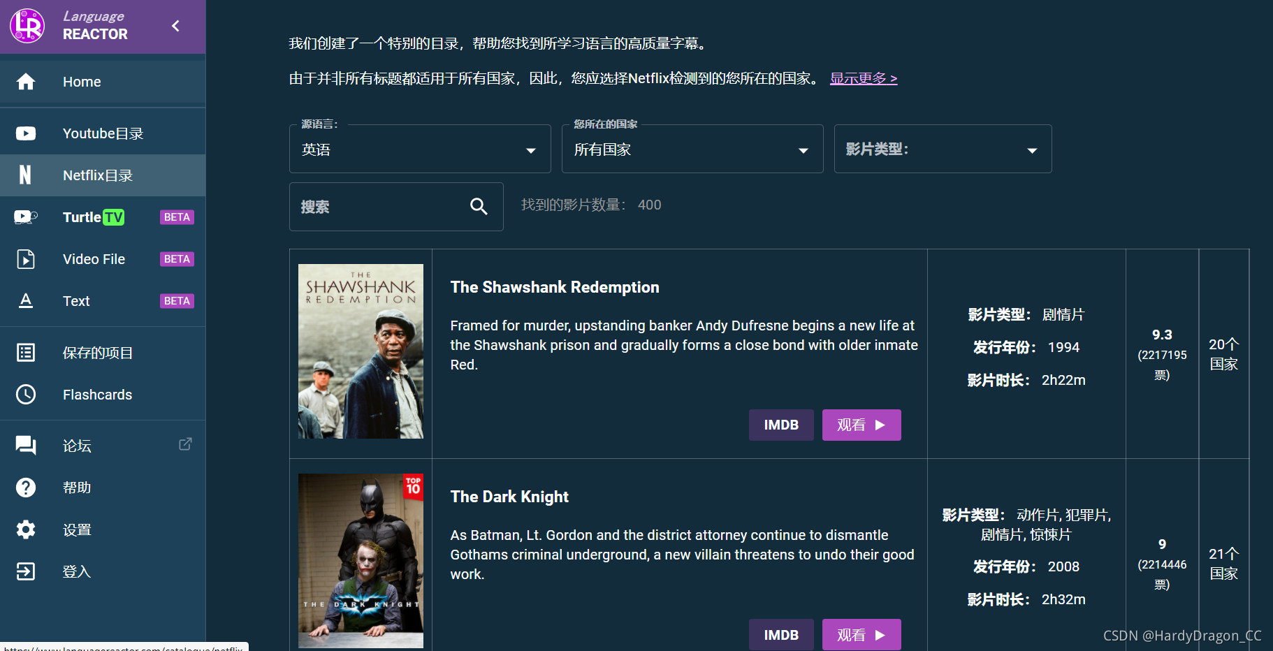Screen dimensions: 1273x651
Task: Open IMDB for The Dark Knight
Action: [x=781, y=634]
